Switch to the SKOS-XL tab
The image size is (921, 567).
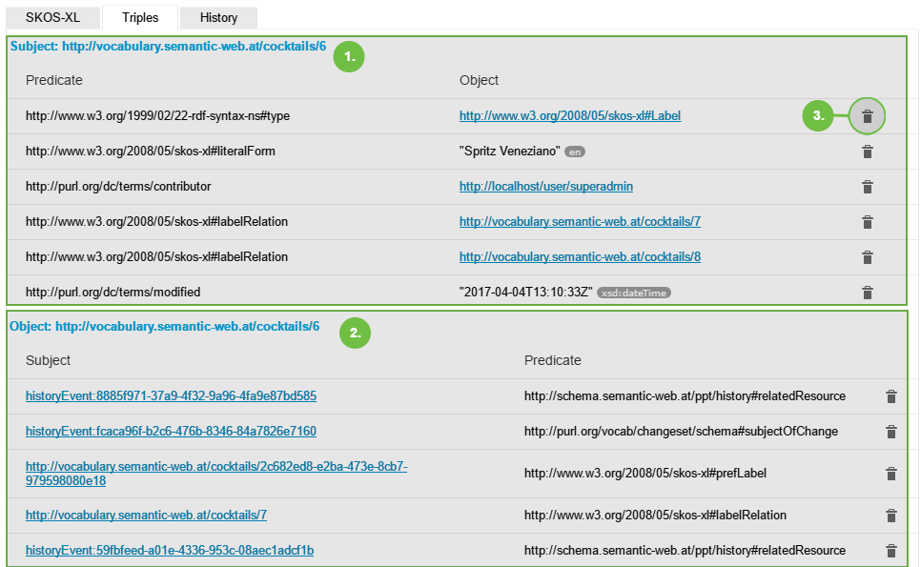pos(51,17)
